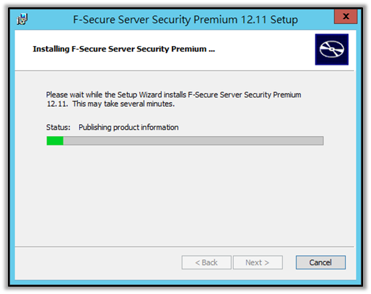
Task: Click the disc graphic in the header banner
Action: [332, 49]
